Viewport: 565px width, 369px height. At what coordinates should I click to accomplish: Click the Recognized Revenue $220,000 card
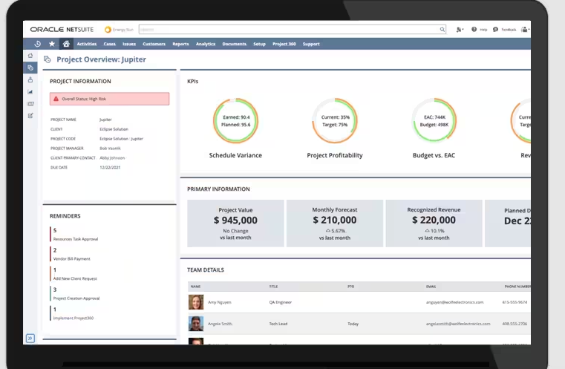point(434,223)
